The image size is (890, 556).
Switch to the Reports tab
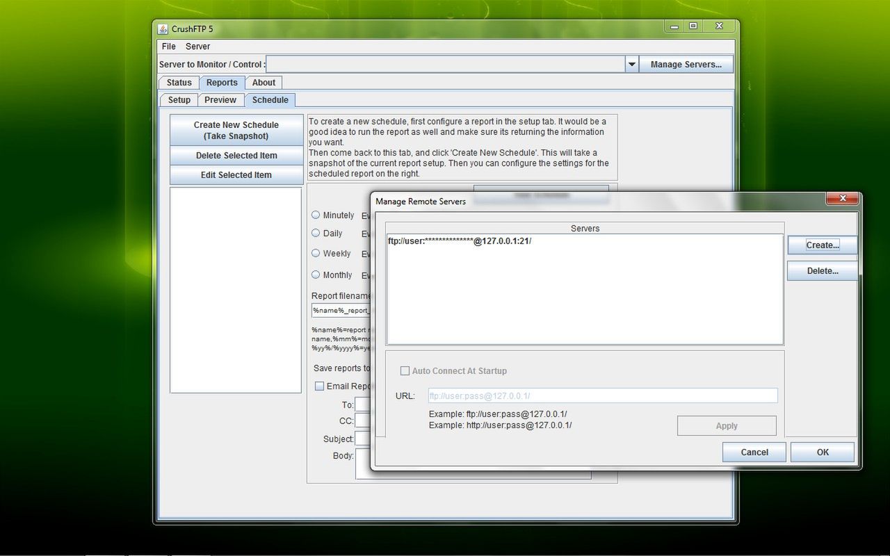(x=222, y=83)
